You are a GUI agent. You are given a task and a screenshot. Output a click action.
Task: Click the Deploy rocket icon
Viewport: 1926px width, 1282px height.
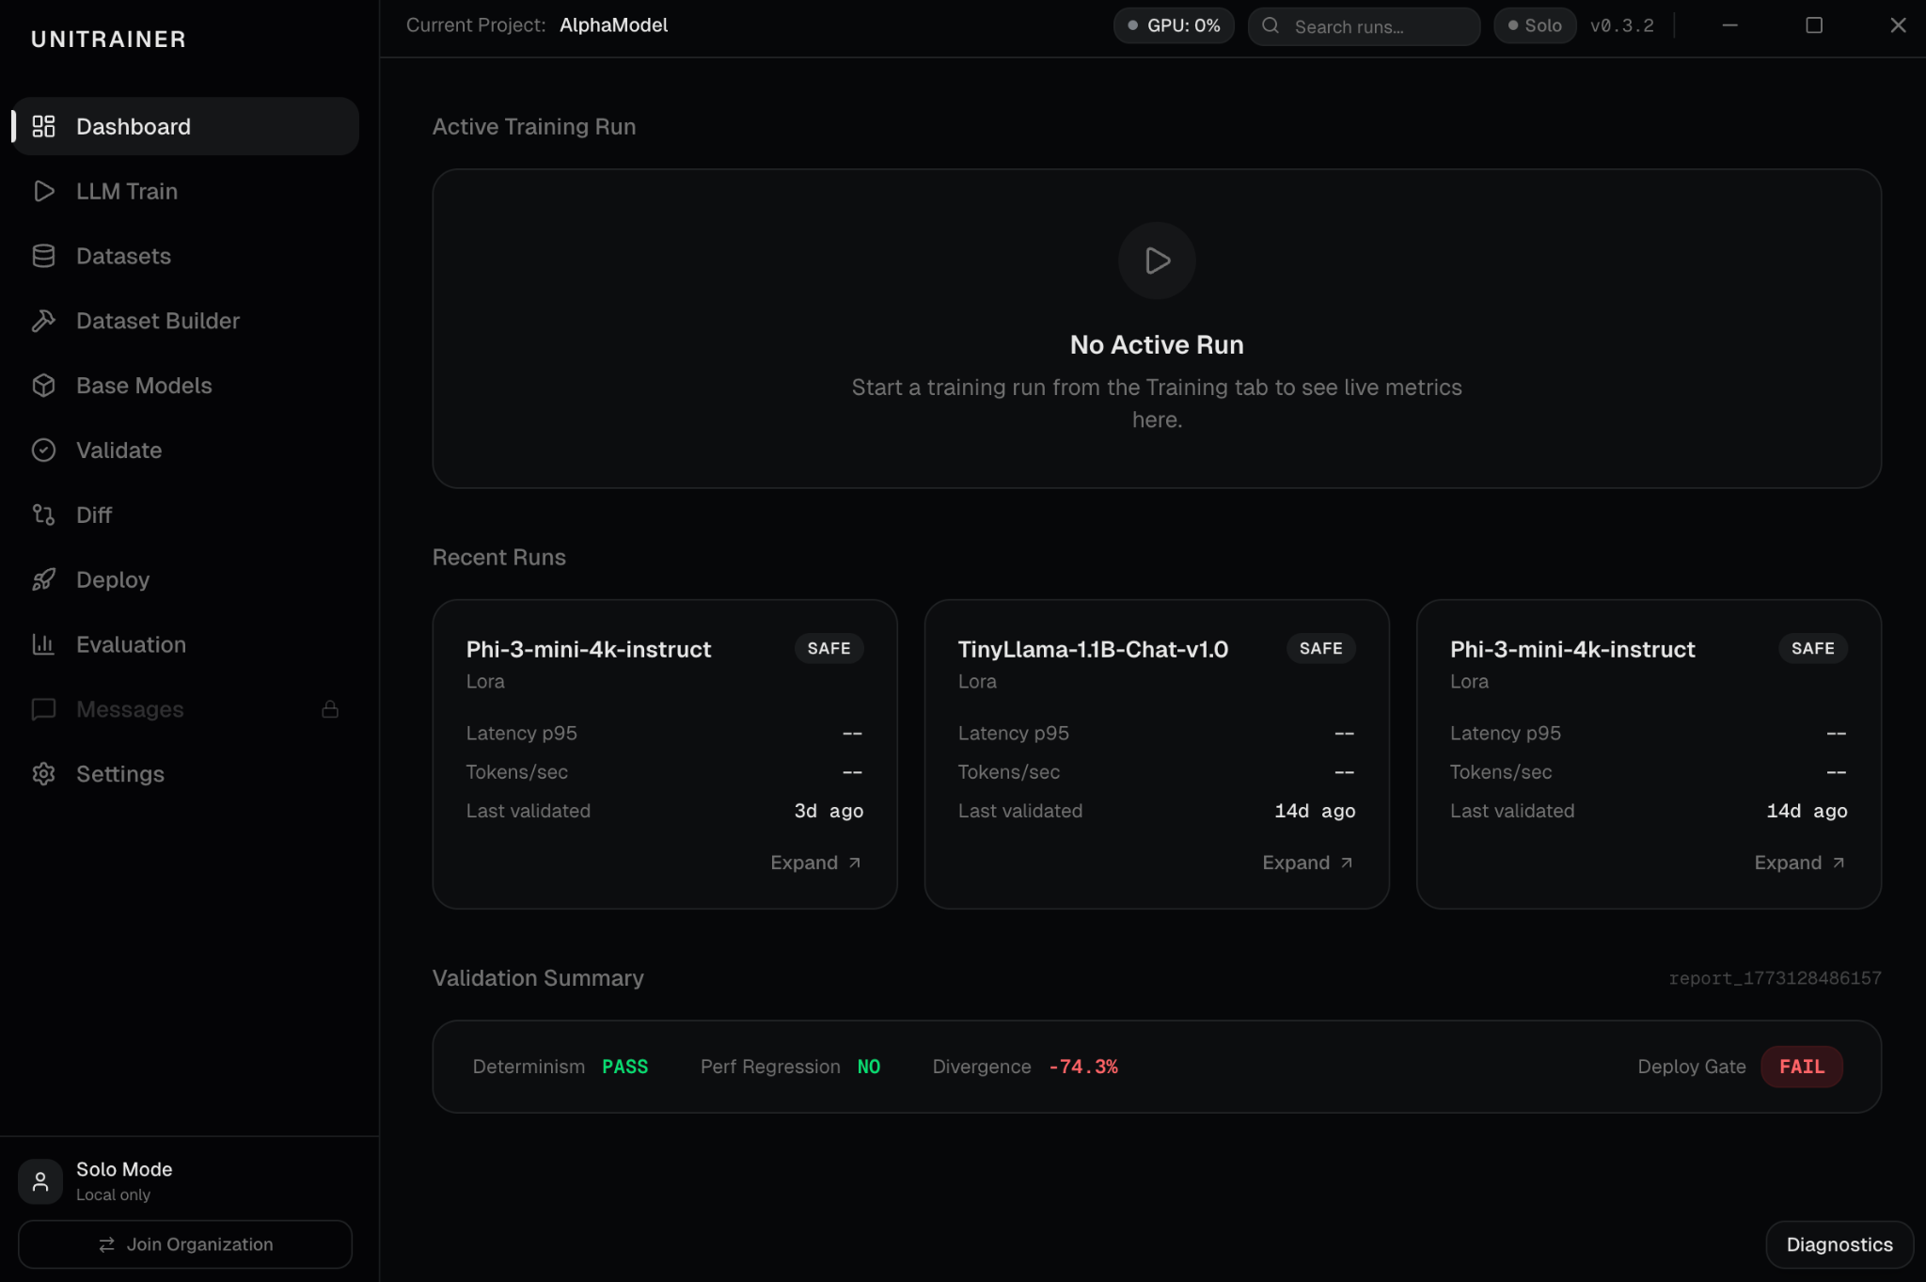click(43, 579)
